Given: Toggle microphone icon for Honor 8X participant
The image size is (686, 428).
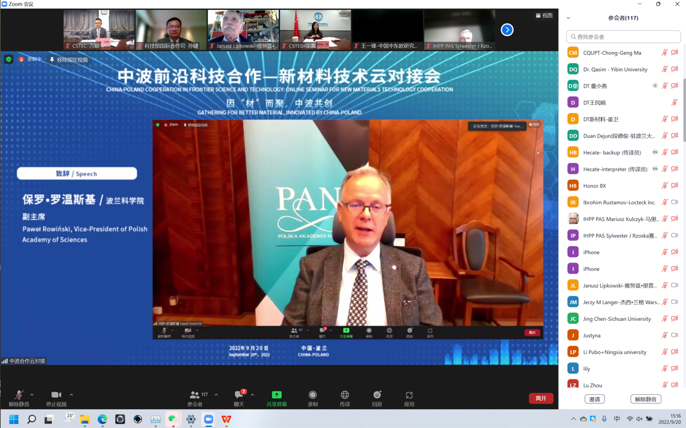Looking at the screenshot, I should point(665,185).
